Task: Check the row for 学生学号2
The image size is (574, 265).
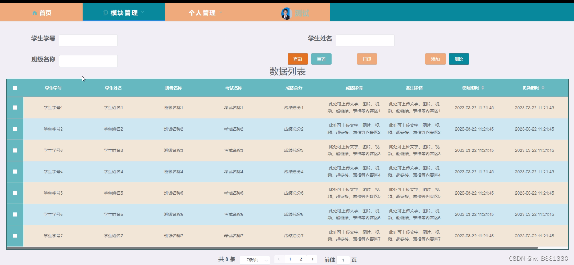Action: pos(15,129)
